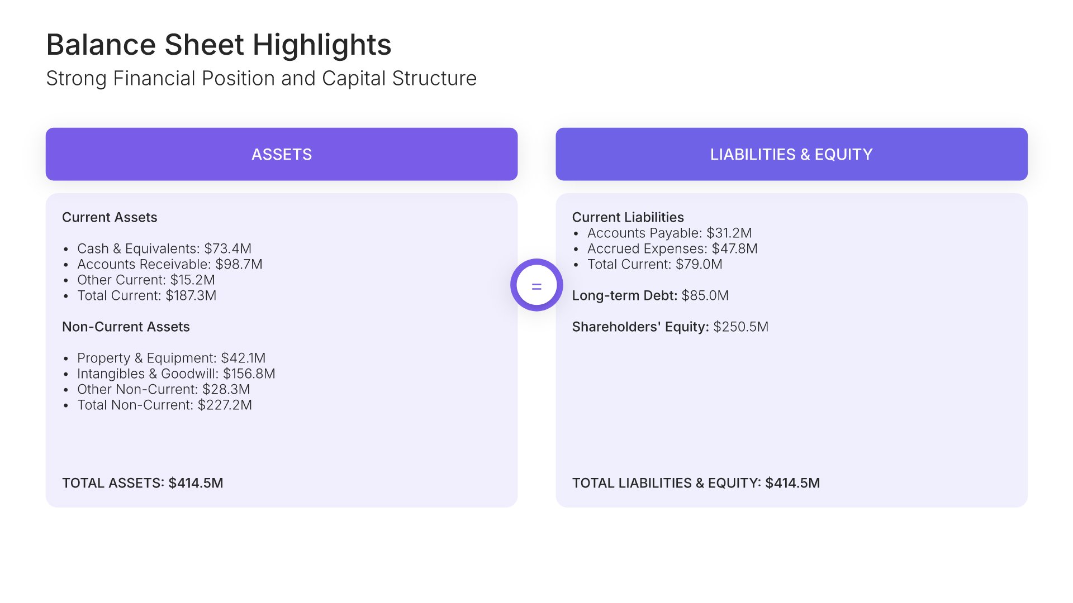
Task: Select the Strong Financial Position subtitle
Action: coord(261,79)
